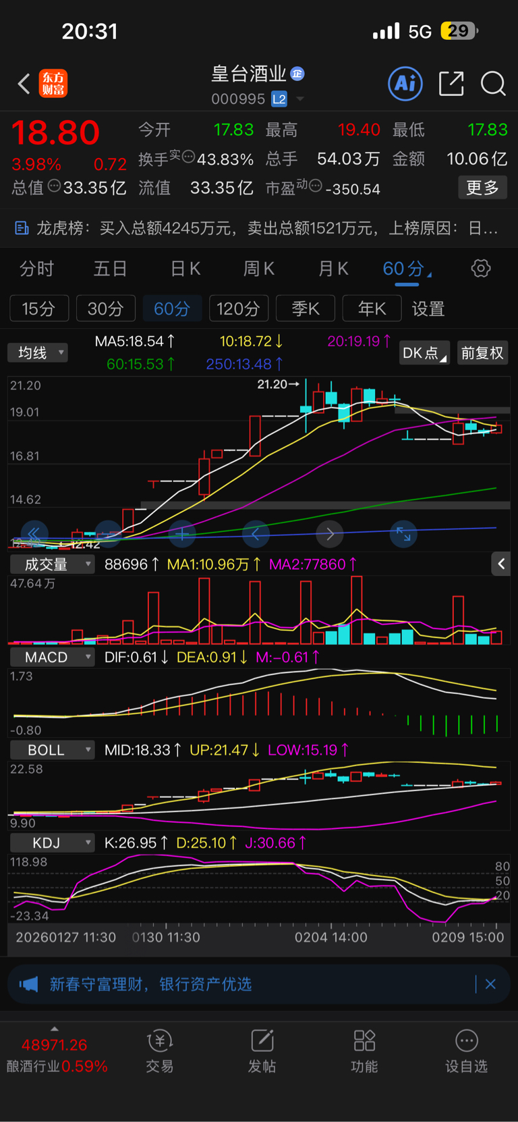Screen dimensions: 518x1122
Task: Tap the share export icon
Action: click(451, 84)
